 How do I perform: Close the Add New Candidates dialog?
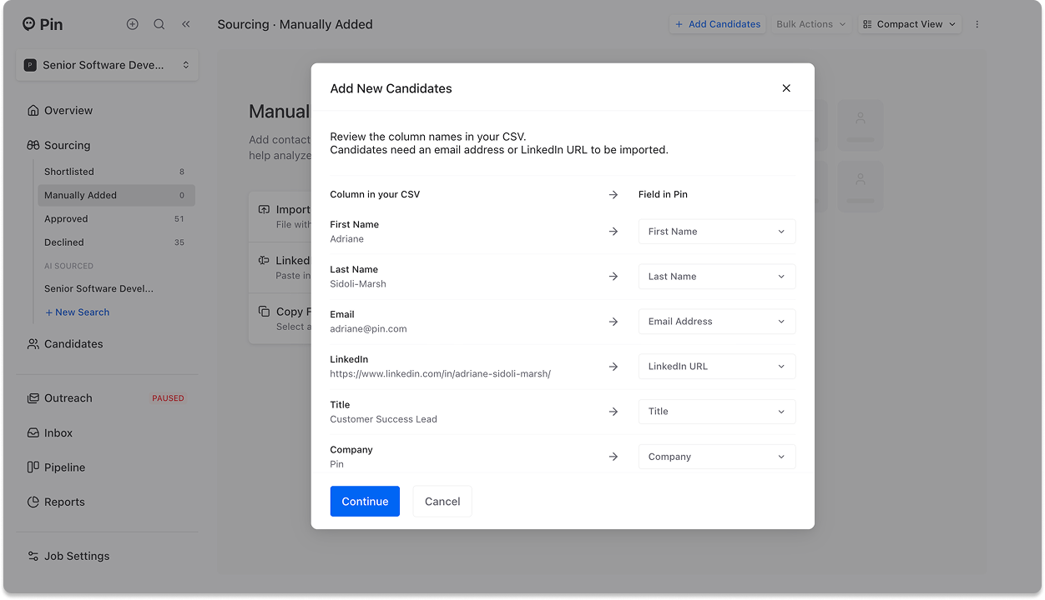(785, 88)
